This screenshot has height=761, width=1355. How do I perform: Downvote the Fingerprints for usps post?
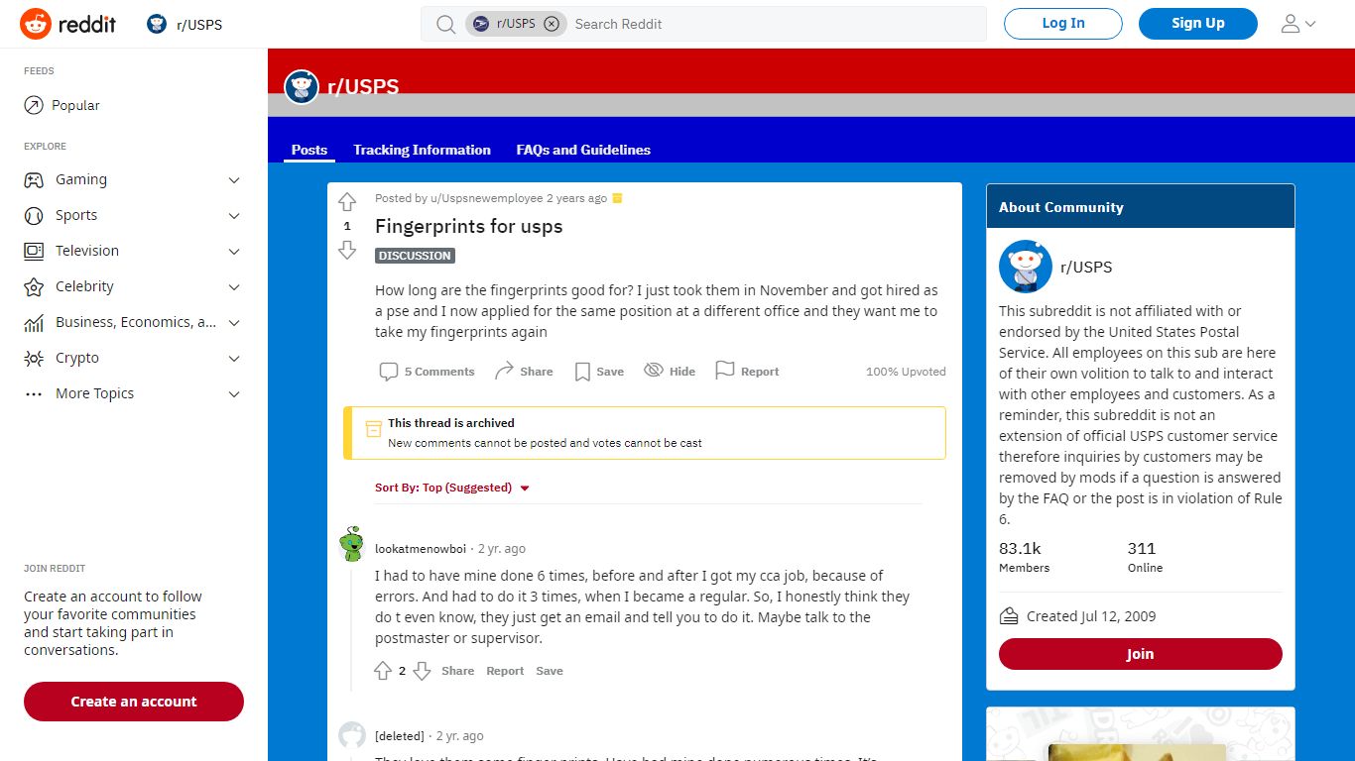pyautogui.click(x=347, y=250)
